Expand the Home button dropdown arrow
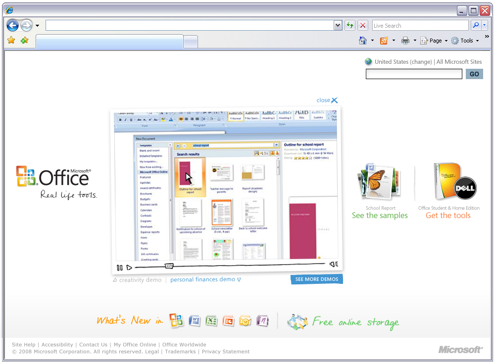 tap(373, 41)
